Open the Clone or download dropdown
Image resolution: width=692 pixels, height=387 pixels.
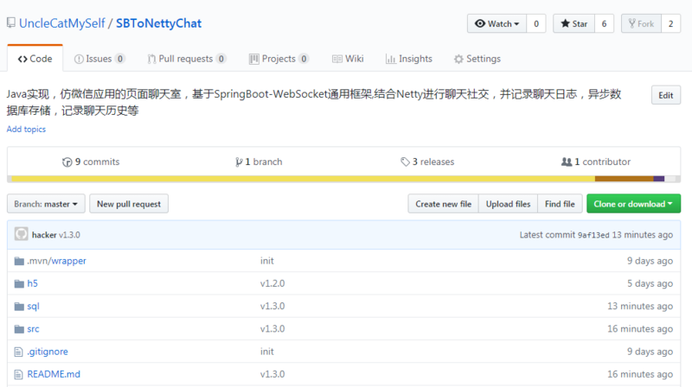tap(633, 204)
